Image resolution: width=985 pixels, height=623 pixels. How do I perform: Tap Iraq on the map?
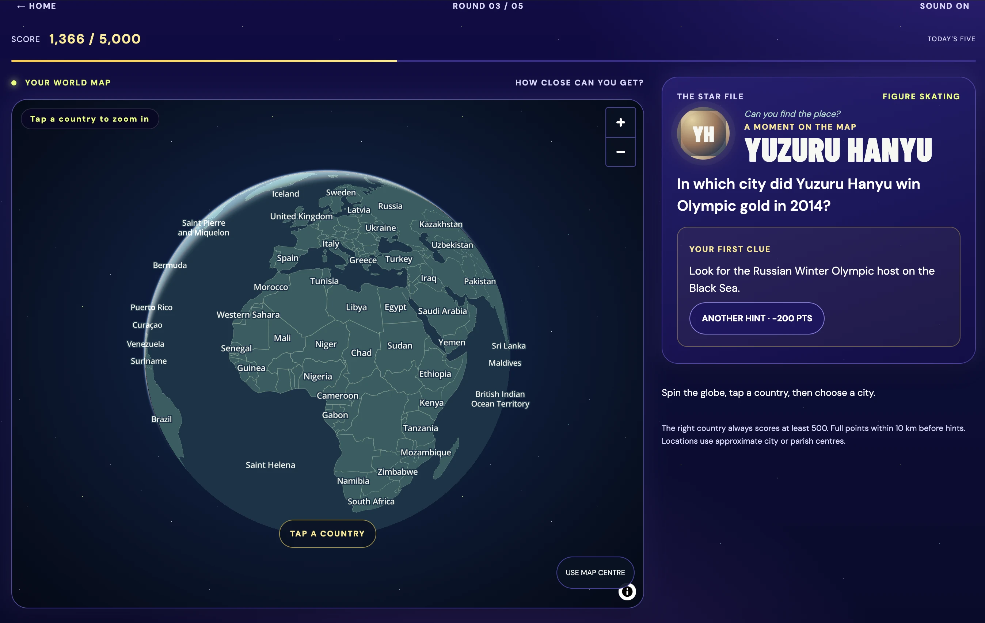pyautogui.click(x=428, y=278)
